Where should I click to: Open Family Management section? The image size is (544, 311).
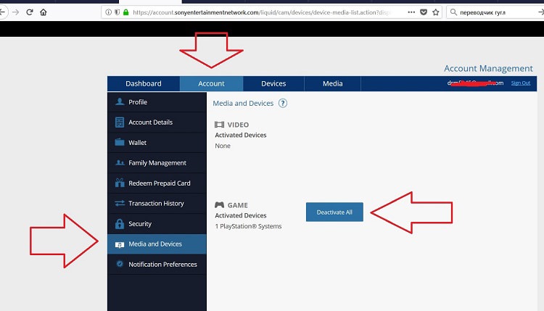157,162
